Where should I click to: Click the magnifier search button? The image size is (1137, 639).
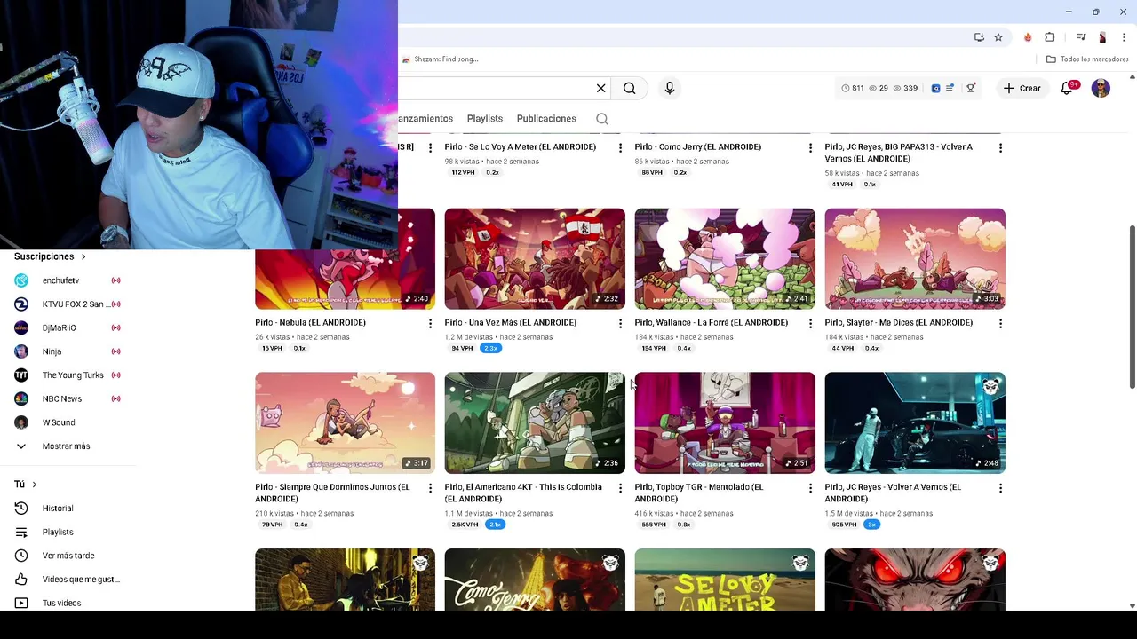coord(629,88)
